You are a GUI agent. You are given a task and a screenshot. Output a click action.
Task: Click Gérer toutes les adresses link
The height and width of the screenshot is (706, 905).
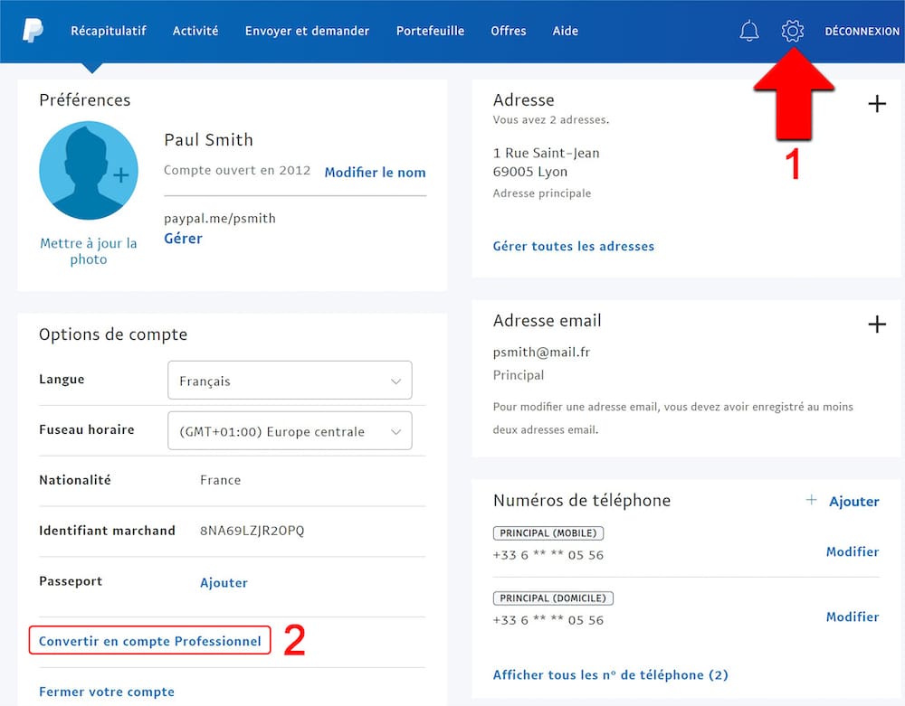573,246
